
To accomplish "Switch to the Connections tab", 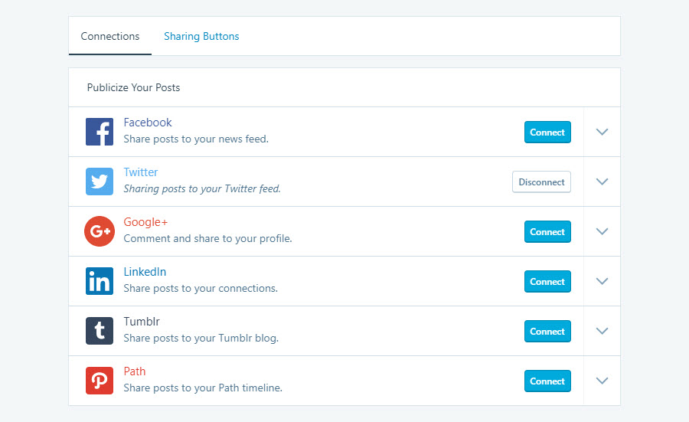I will coord(109,36).
